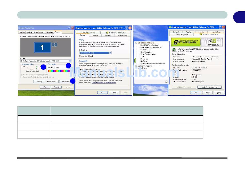The width and height of the screenshot is (245, 172).
Task: Open the 'running programs in 256-color mode' link
Action: [x=104, y=83]
